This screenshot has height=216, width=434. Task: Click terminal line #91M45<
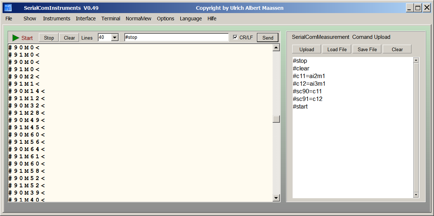27,127
